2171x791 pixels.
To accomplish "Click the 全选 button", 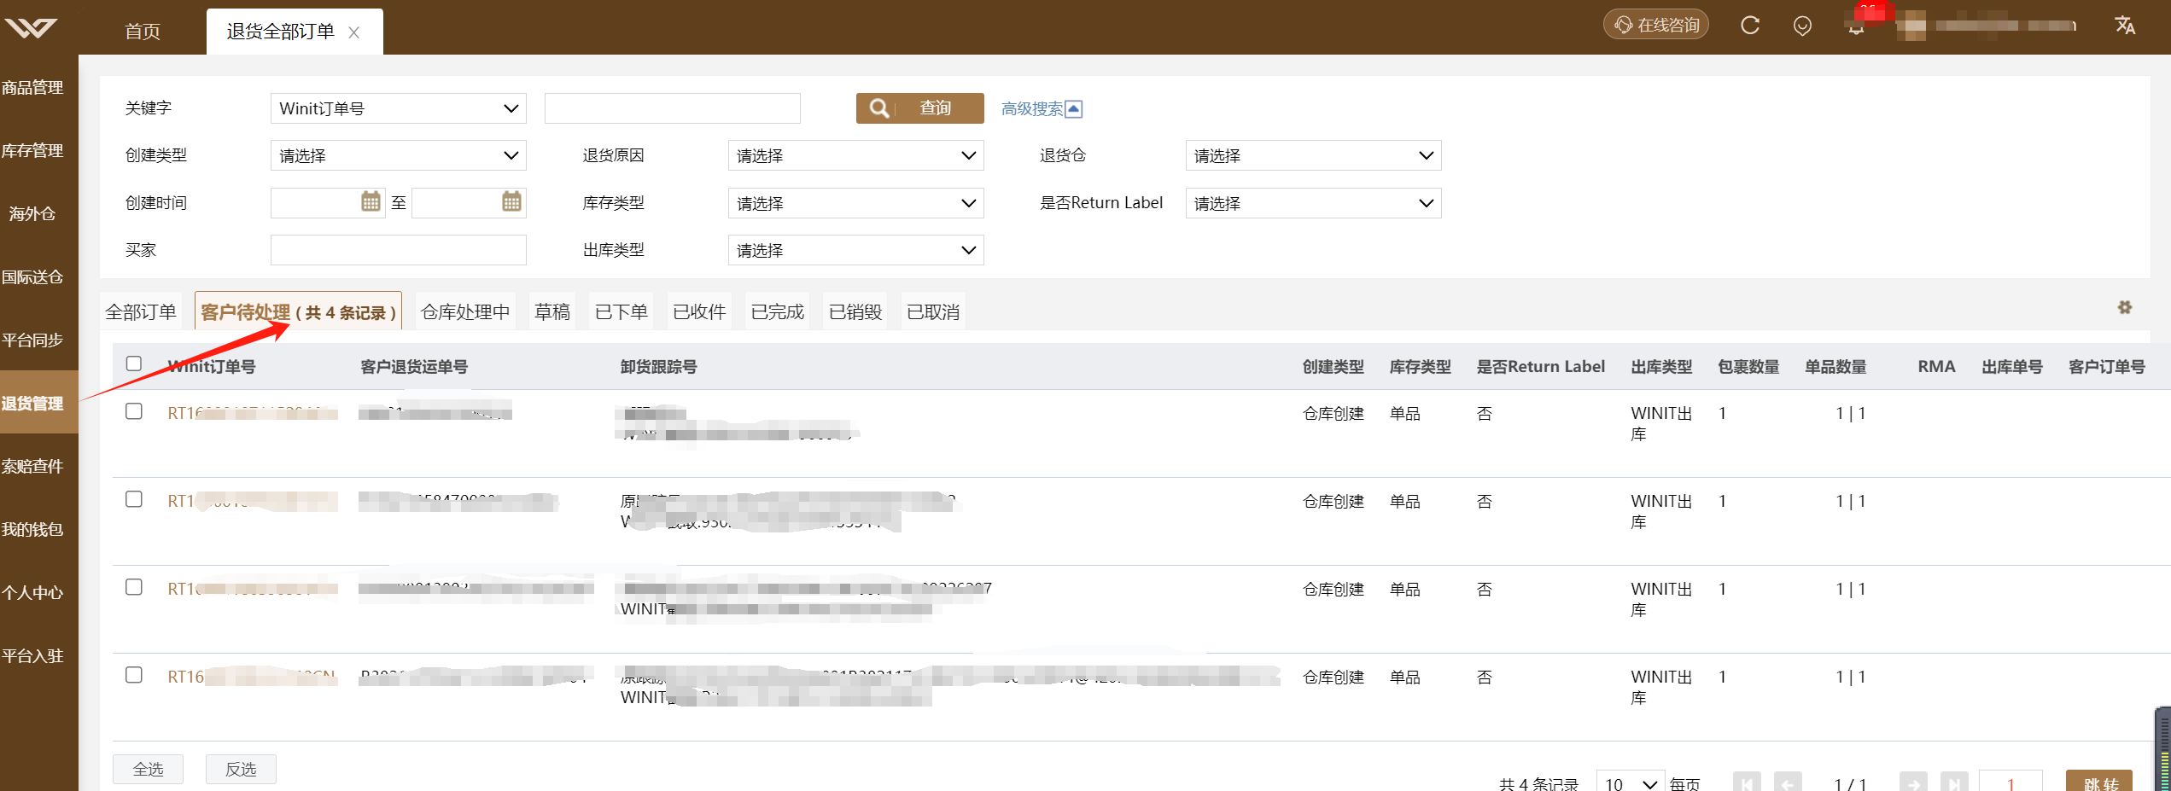I will coord(149,769).
